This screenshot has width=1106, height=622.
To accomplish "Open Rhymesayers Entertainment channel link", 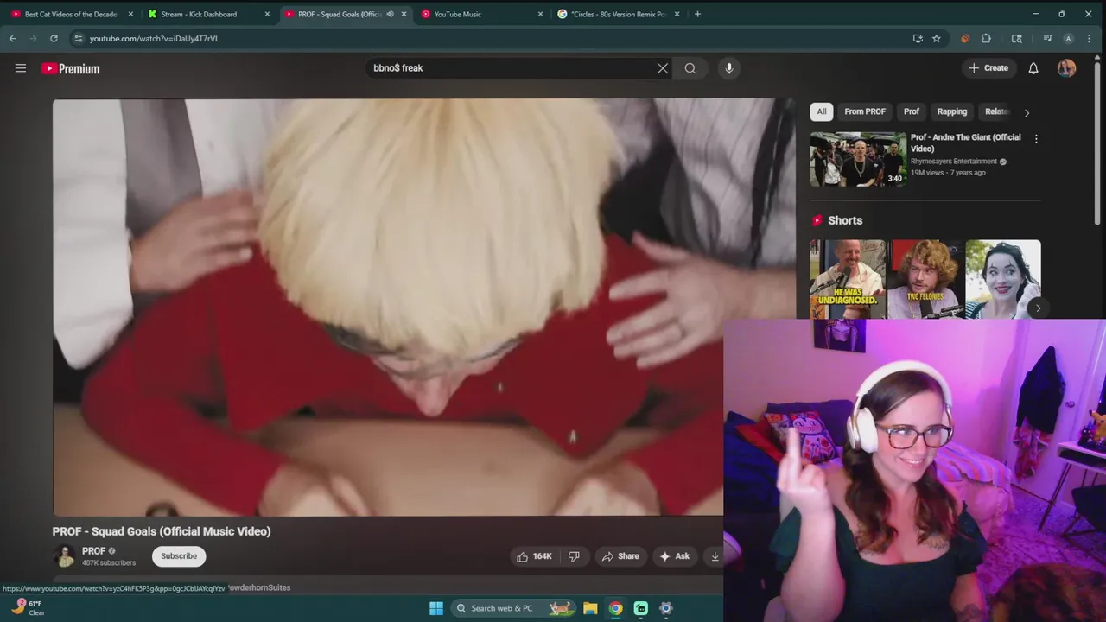I will [x=954, y=162].
